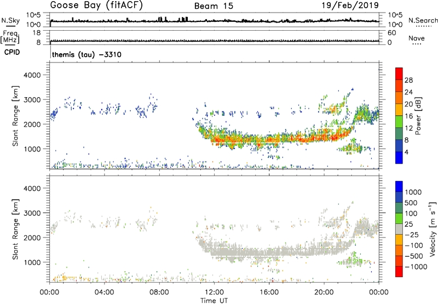The height and width of the screenshot is (304, 438).
Task: Click the "60" Nave axis tick label
Action: pyautogui.click(x=391, y=33)
